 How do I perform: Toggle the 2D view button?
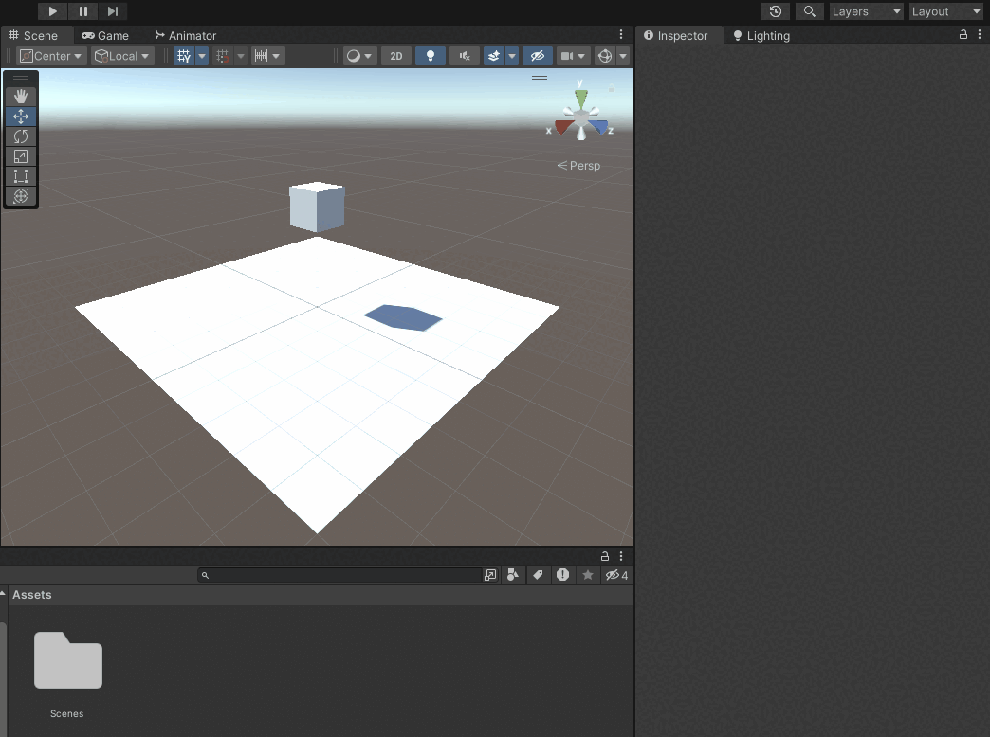pos(395,56)
